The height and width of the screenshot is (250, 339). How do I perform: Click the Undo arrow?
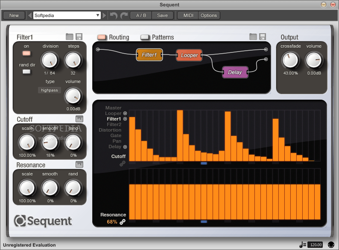[114, 15]
